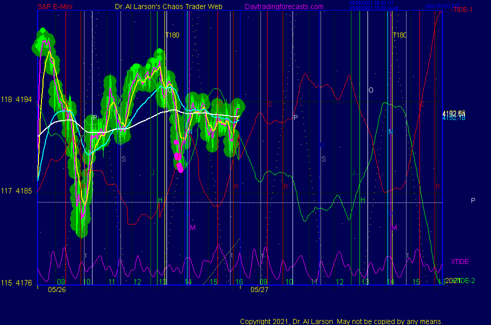Click the "05/26/2021 15:20 Local" timestamp
This screenshot has height=325, width=491.
tap(374, 8)
